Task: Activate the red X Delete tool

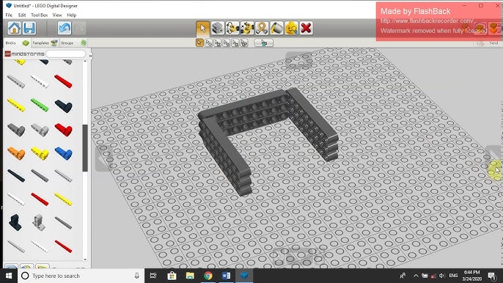Action: pyautogui.click(x=306, y=29)
